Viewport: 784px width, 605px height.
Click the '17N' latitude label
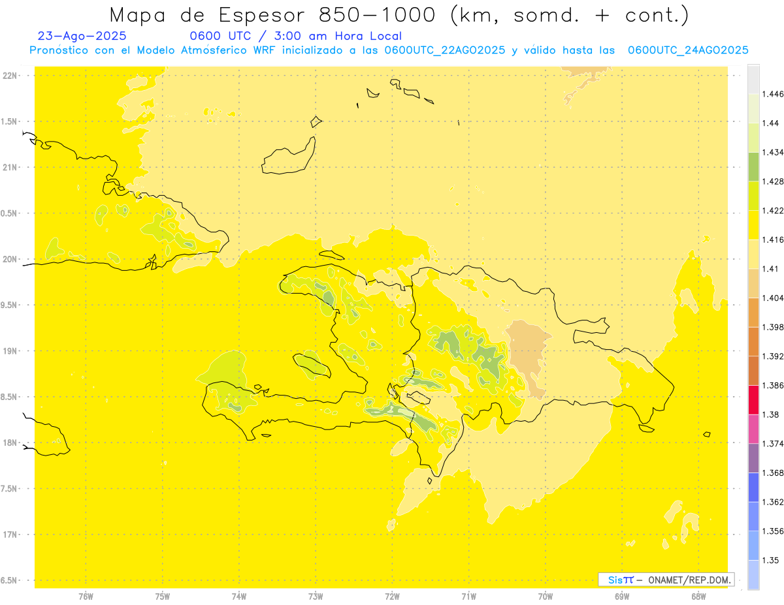click(x=11, y=535)
